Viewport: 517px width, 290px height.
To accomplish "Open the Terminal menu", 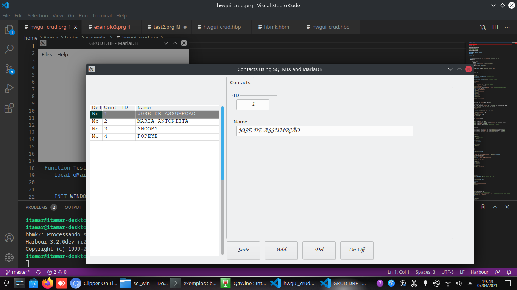I will [x=102, y=16].
